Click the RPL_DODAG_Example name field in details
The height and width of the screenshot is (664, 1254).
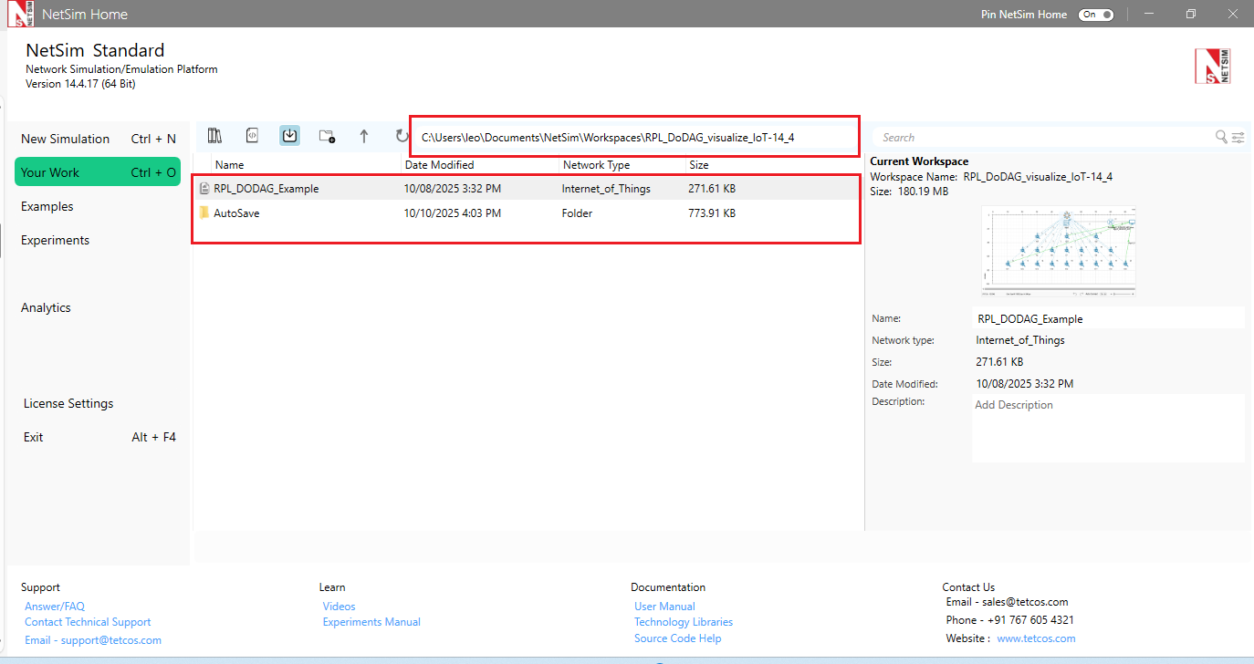point(1109,318)
